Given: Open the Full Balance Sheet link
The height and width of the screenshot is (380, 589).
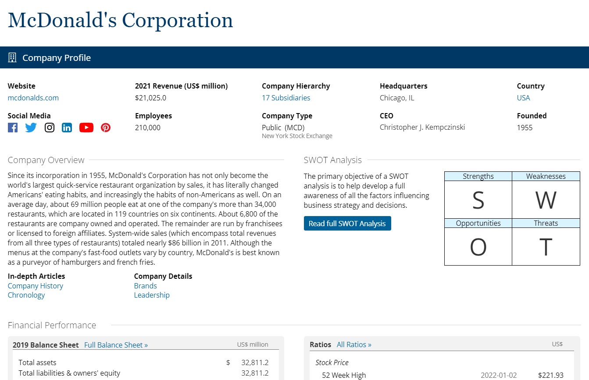Looking at the screenshot, I should (116, 345).
